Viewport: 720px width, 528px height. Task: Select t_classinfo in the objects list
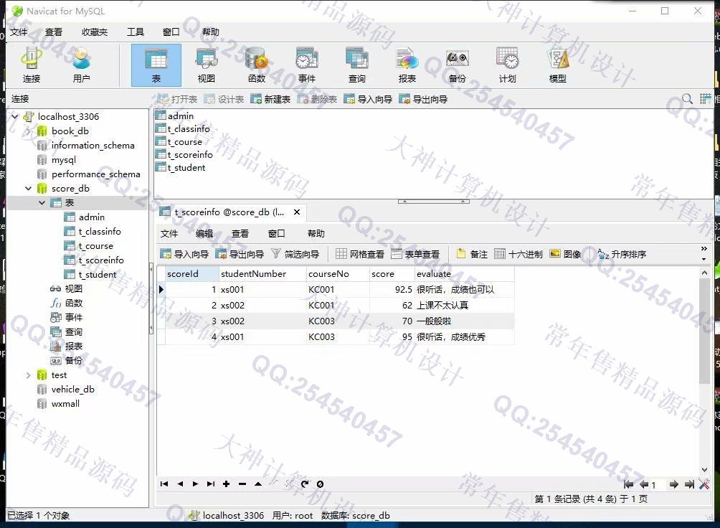(189, 128)
